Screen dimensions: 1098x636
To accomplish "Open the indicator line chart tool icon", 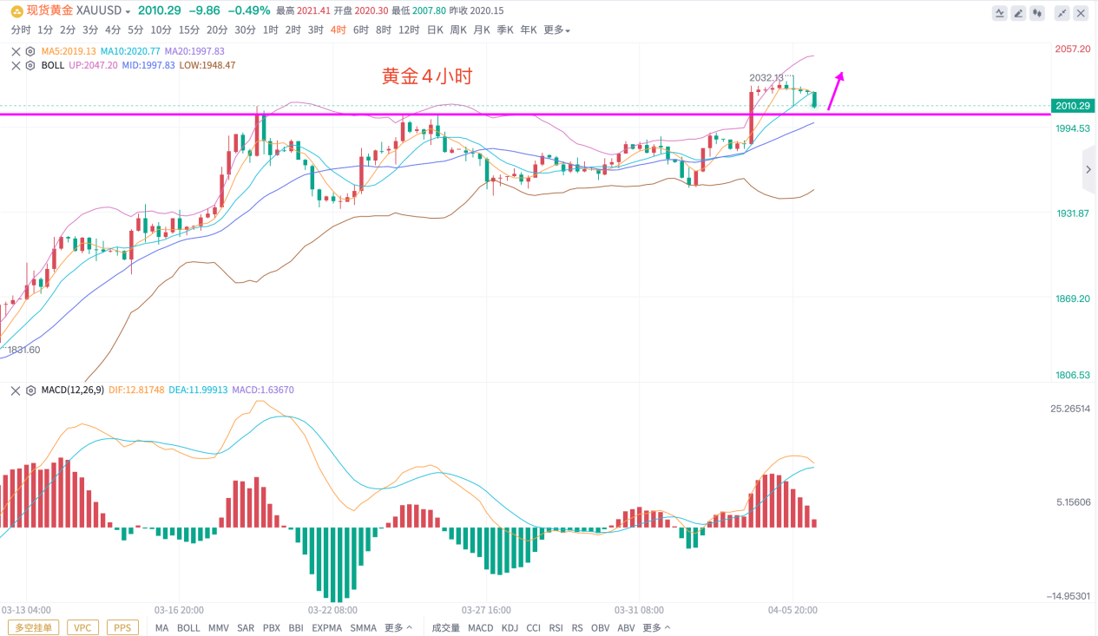I will point(1000,13).
